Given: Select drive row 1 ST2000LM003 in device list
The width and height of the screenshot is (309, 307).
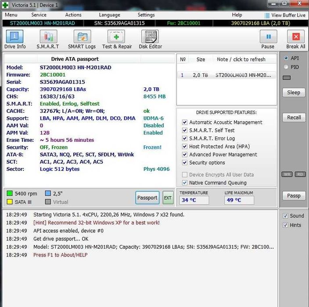Looking at the screenshot, I should click(226, 75).
